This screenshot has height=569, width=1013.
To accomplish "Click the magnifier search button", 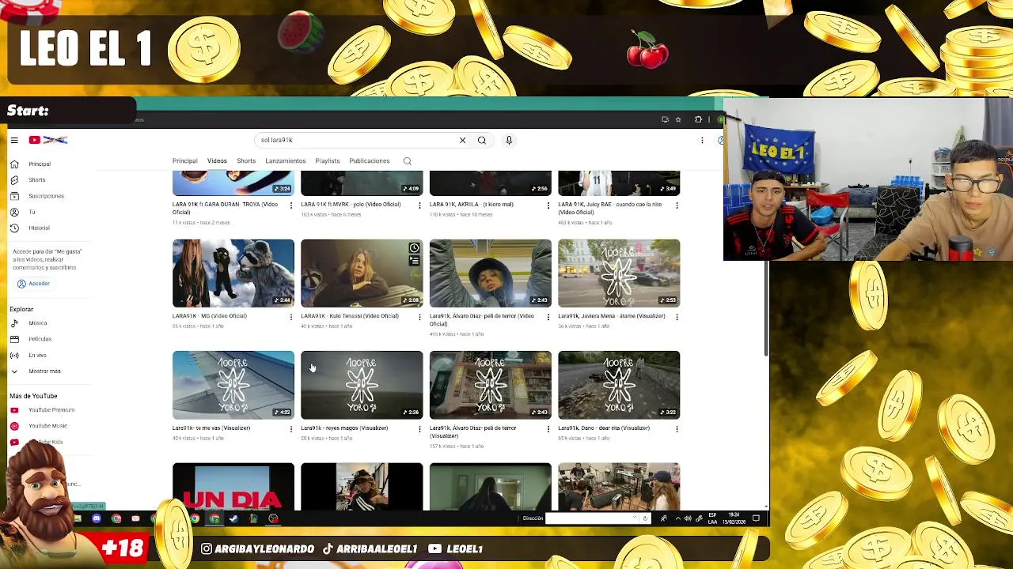I will click(482, 140).
